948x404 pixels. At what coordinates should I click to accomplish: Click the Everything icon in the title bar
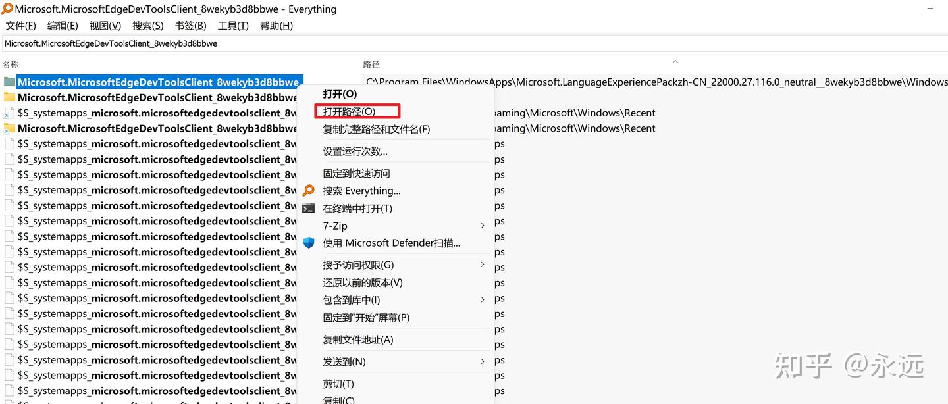[x=7, y=9]
